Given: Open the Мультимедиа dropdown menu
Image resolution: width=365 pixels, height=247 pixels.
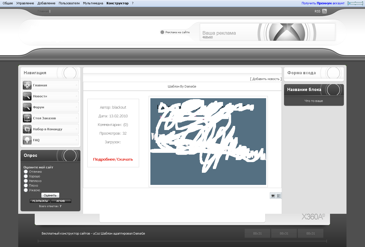Looking at the screenshot, I should point(93,3).
